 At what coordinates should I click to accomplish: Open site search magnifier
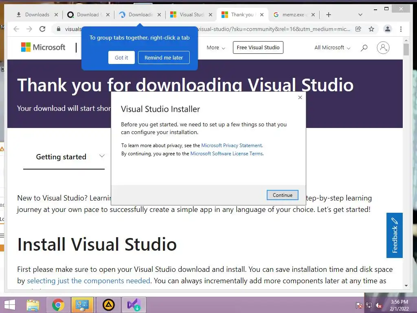click(x=364, y=48)
